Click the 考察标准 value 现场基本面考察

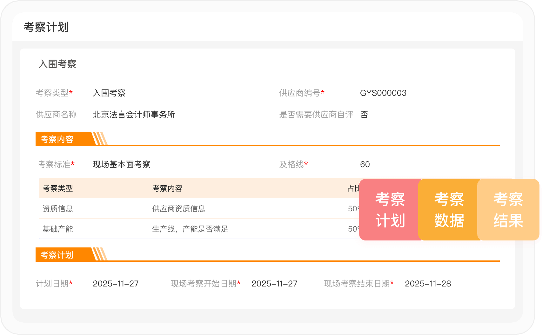pos(121,164)
